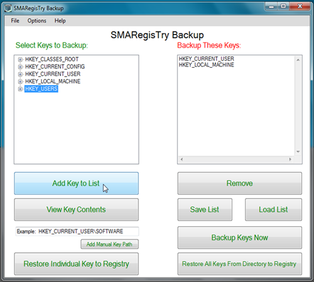Click the Save List button
The width and height of the screenshot is (314, 282).
(x=205, y=209)
